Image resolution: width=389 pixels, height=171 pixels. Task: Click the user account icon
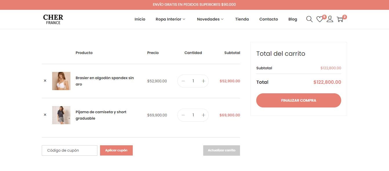tap(330, 19)
